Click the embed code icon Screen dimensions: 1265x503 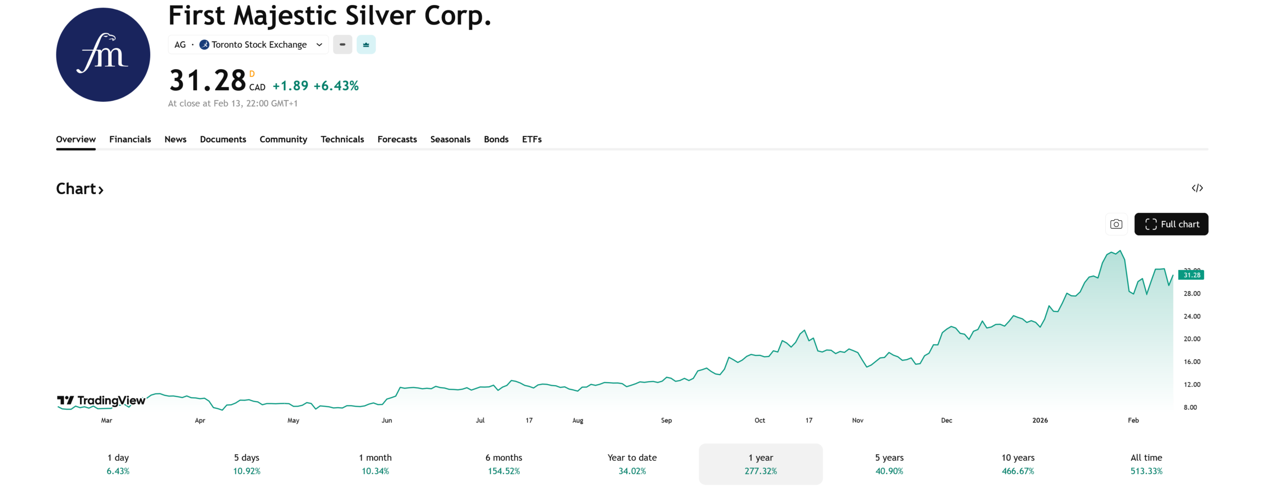[1197, 188]
